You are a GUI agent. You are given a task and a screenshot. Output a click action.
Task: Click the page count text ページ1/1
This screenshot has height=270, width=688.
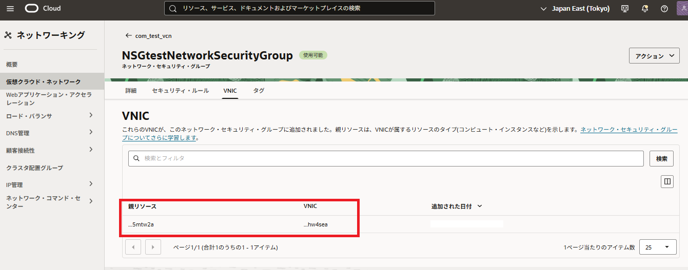pos(226,247)
